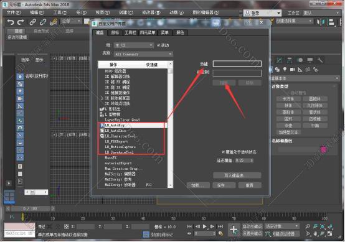The image size is (345, 242).
Task: Open the Utilities wrench panel icon
Action: click(x=320, y=60)
